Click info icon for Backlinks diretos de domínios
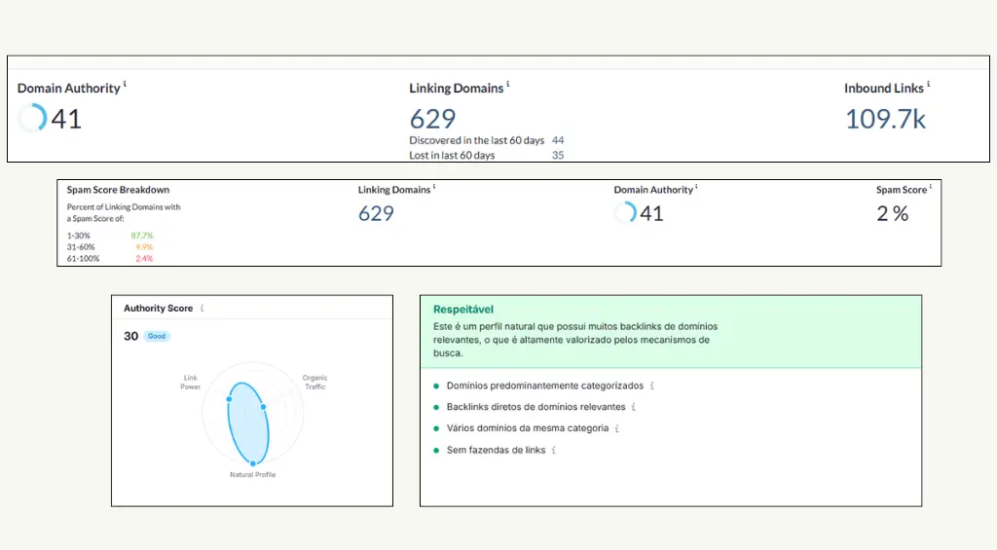The height and width of the screenshot is (550, 997). click(x=633, y=407)
